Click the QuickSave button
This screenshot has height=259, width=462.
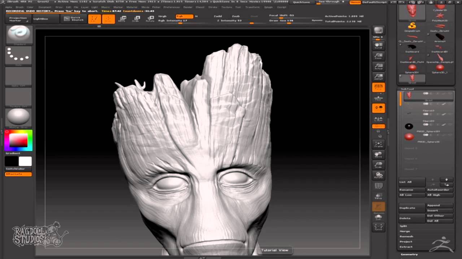tap(301, 2)
